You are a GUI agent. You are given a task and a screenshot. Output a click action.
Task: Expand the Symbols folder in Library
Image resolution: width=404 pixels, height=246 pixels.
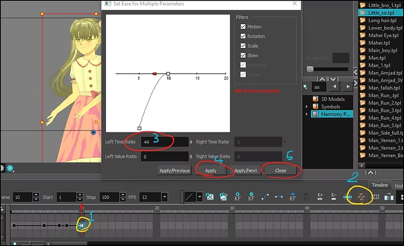(307, 106)
